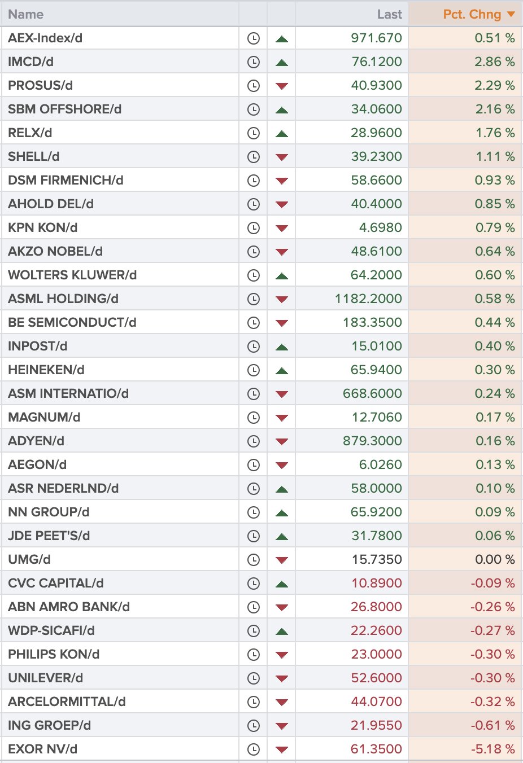Screen dimensions: 523x763
Task: Click percent change 2.86 %
Action: pos(495,62)
